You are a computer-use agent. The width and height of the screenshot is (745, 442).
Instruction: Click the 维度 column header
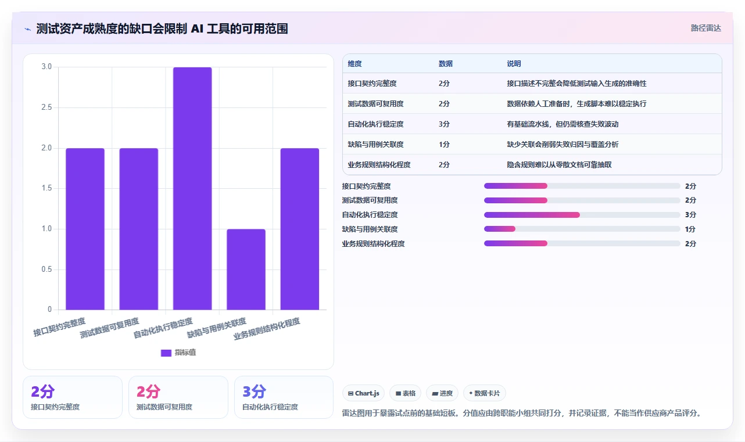(x=354, y=64)
